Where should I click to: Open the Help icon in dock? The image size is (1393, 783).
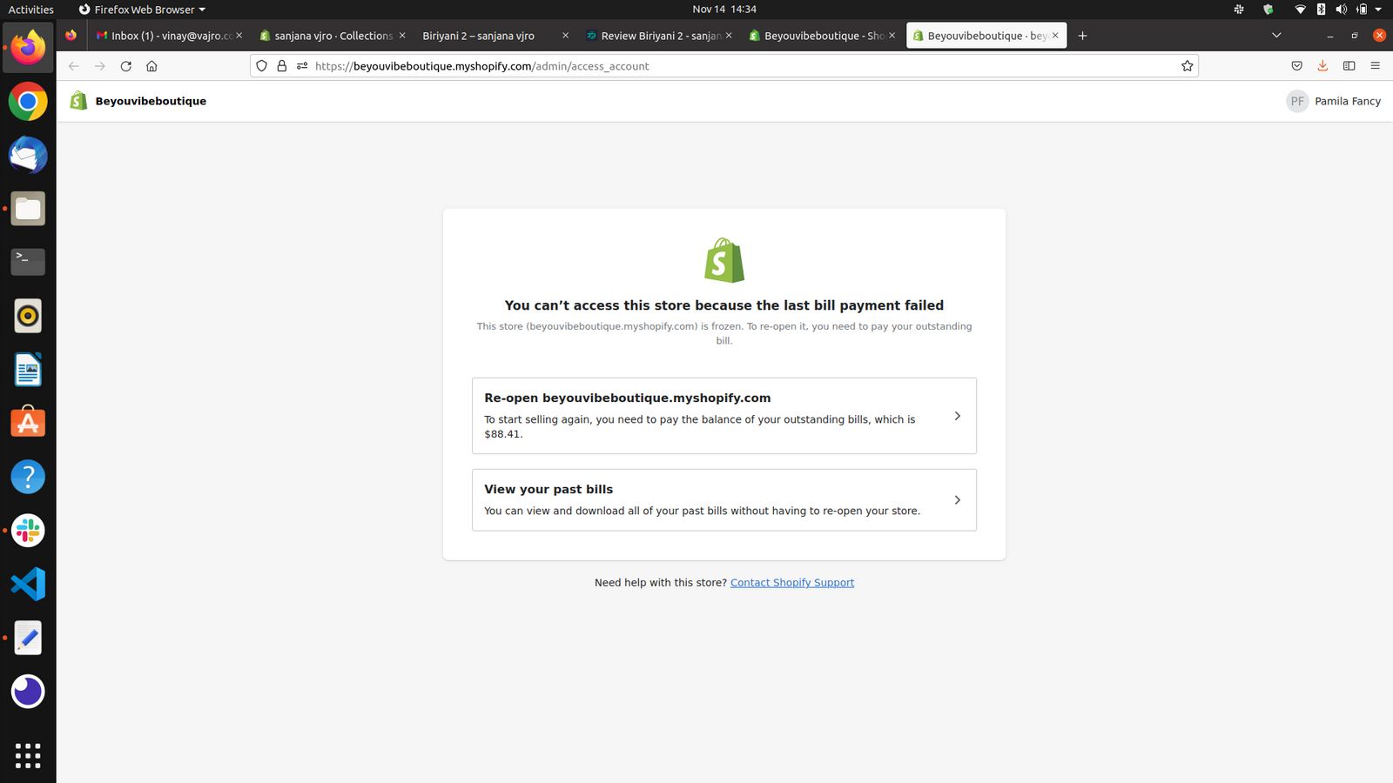28,477
